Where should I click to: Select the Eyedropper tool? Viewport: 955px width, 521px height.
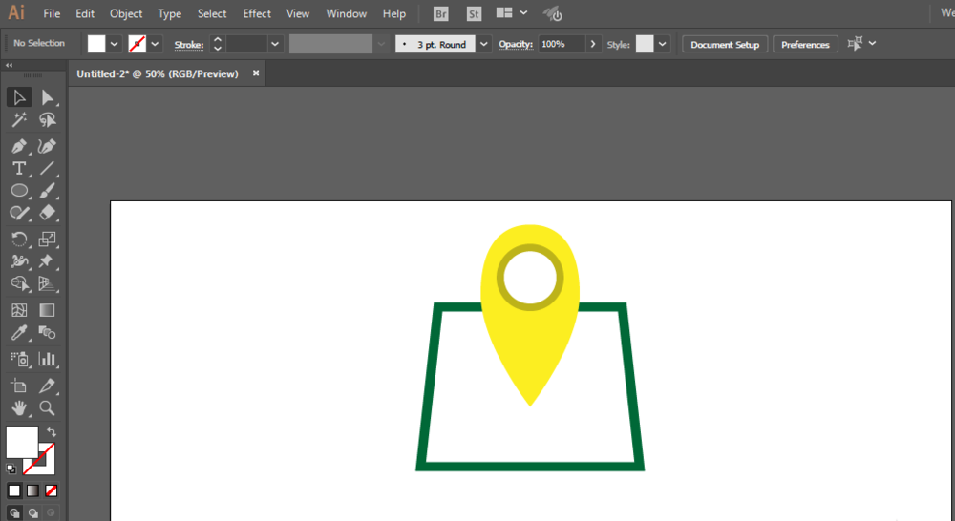point(19,332)
